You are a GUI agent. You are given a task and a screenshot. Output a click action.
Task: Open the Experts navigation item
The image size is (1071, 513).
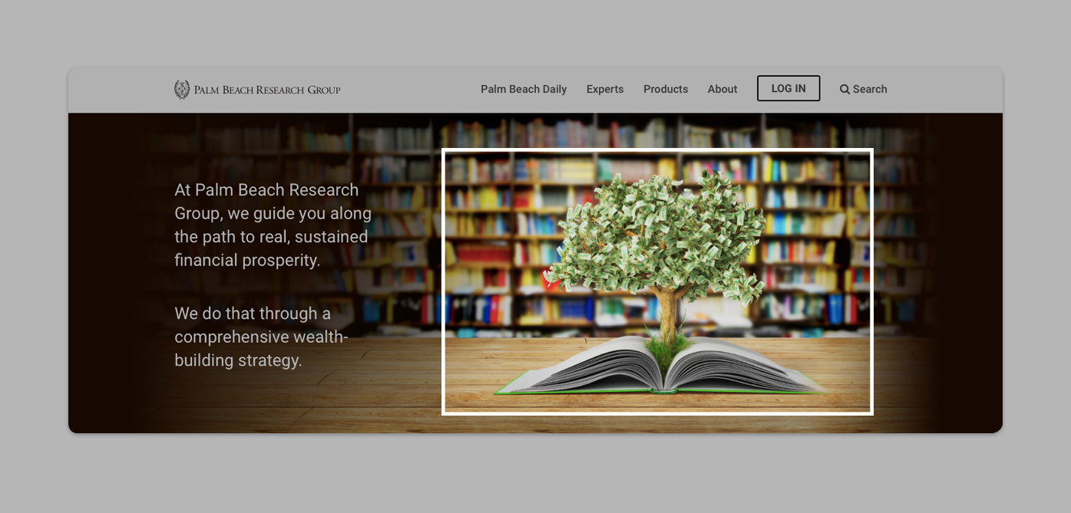click(605, 89)
